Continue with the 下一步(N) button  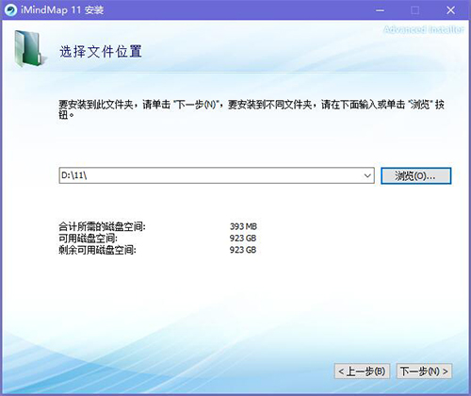coord(424,371)
